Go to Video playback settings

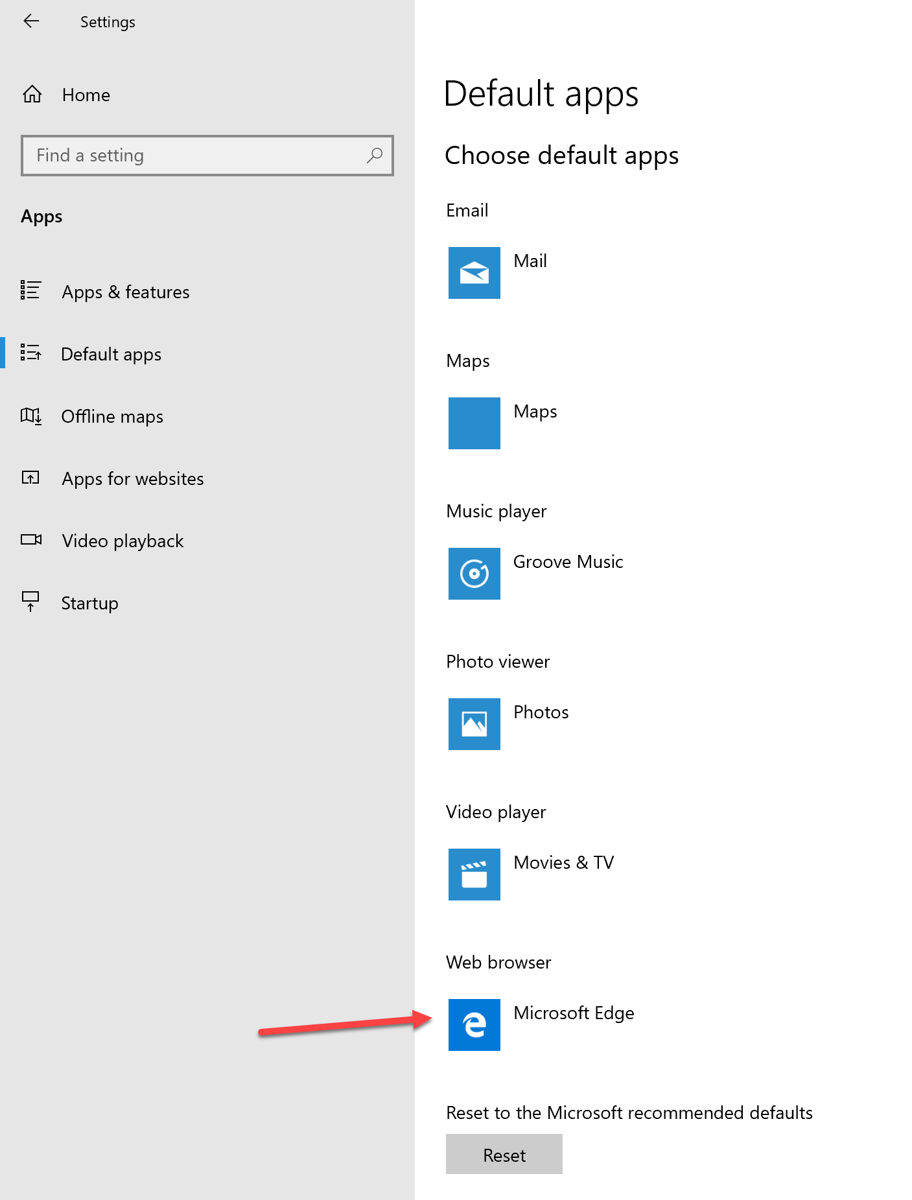click(207, 541)
